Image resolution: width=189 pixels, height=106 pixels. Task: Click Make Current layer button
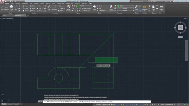(x=86, y=8)
